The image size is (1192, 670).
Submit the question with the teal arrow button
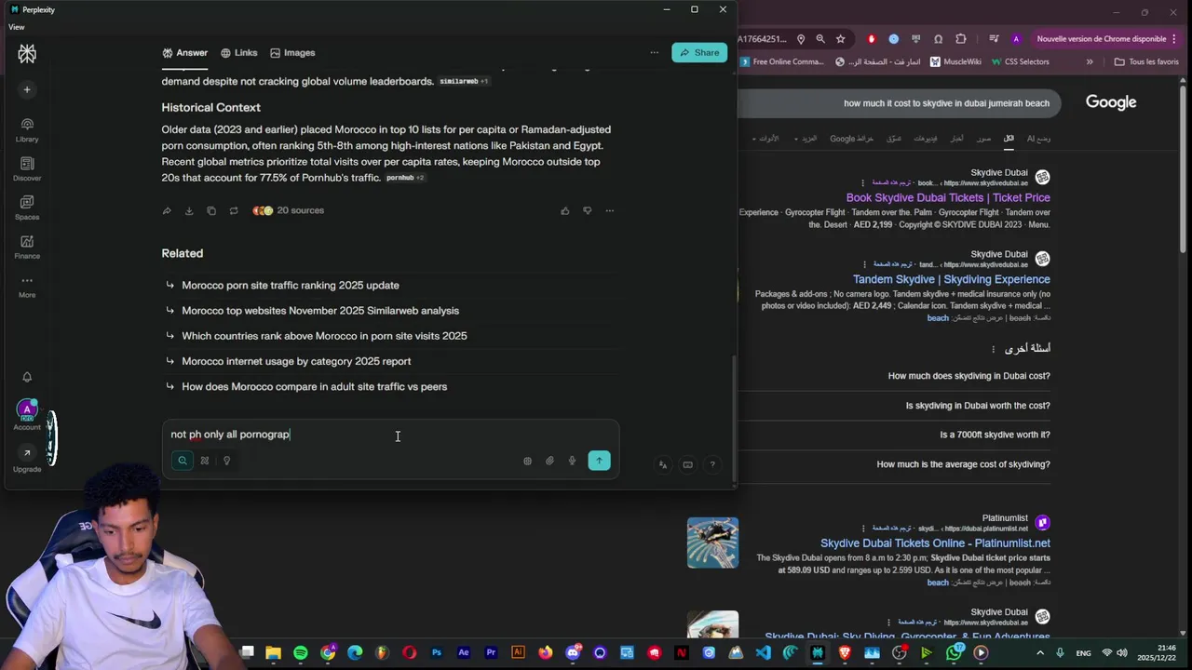[600, 461]
